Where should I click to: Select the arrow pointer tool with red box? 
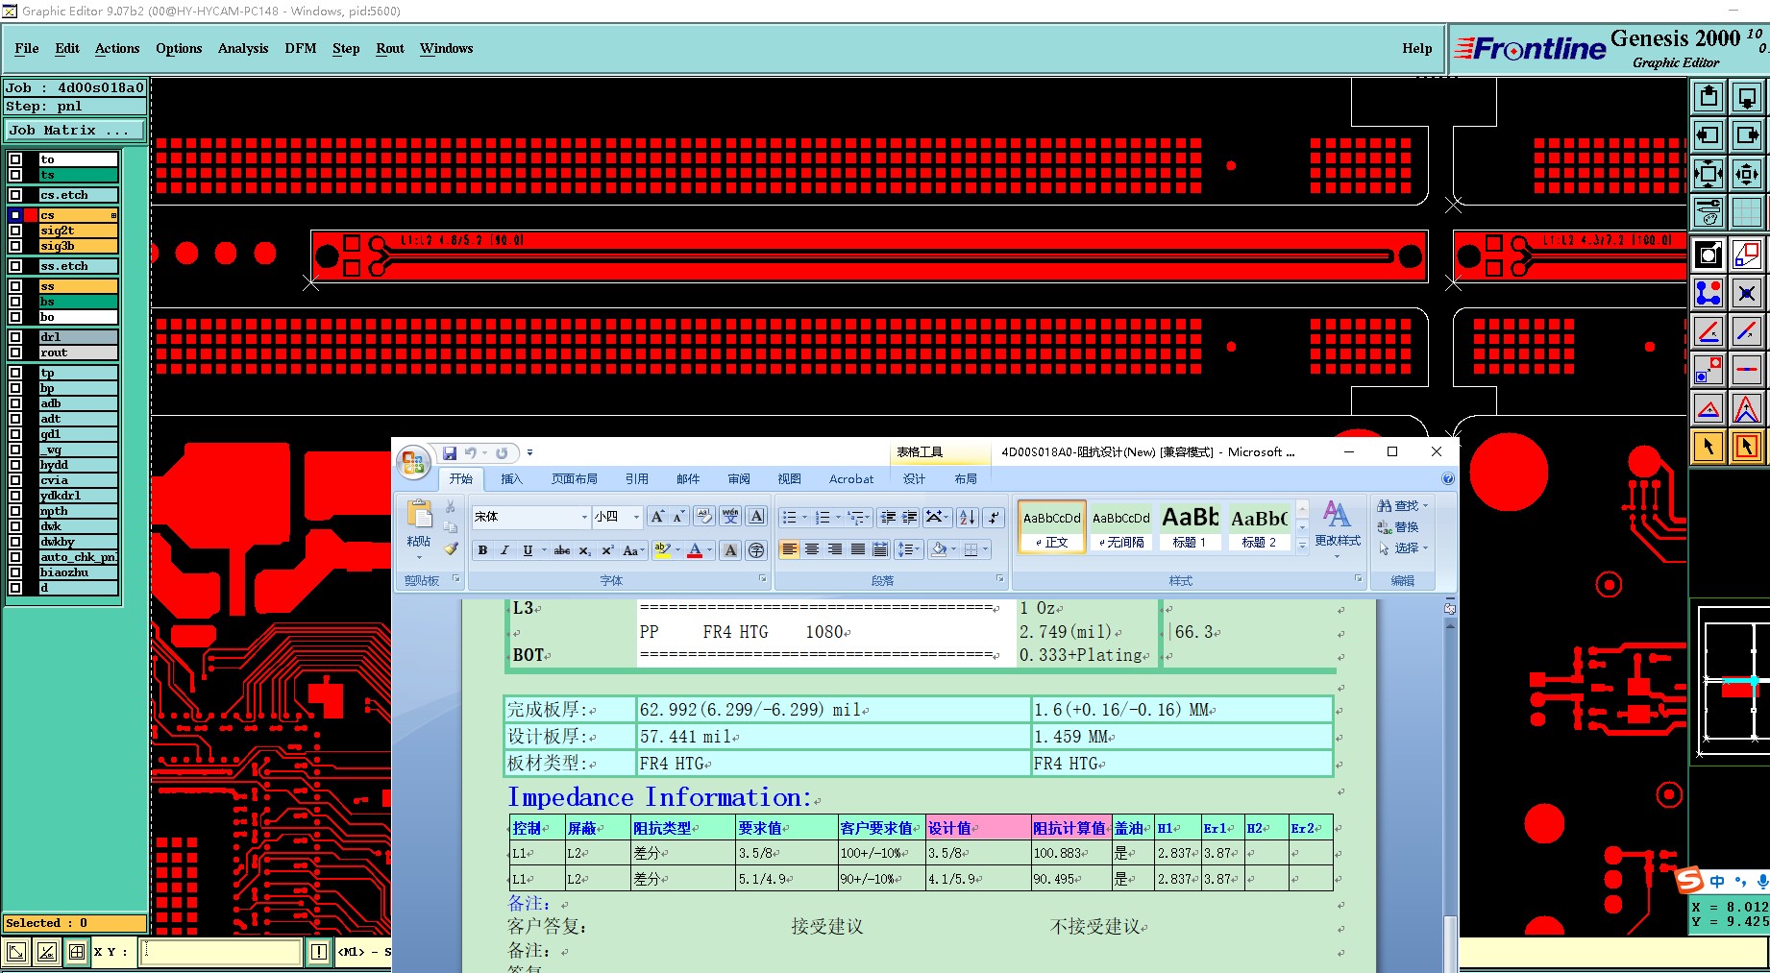(x=1747, y=447)
